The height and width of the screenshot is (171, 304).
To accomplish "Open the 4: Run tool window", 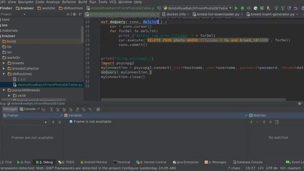I will (24, 162).
